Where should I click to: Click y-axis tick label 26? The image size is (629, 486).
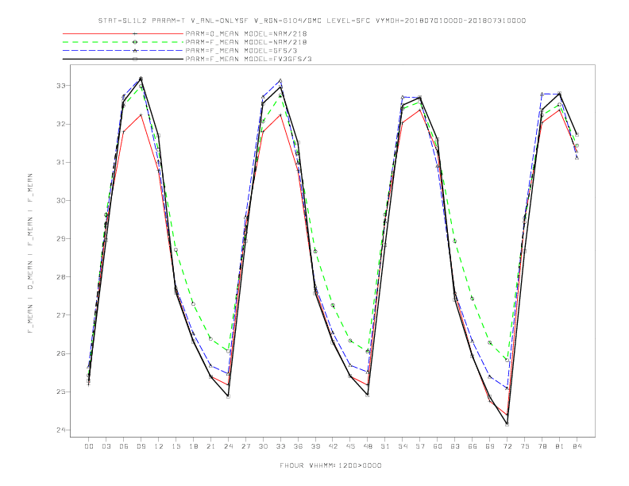tap(61, 353)
